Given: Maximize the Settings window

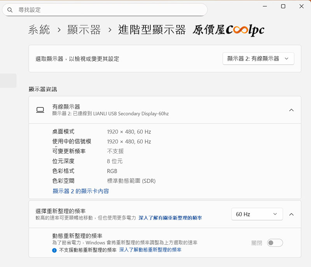Looking at the screenshot, I should coord(283,6).
